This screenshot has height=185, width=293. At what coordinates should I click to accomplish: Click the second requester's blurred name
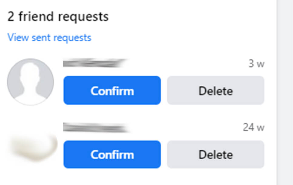coord(94,128)
